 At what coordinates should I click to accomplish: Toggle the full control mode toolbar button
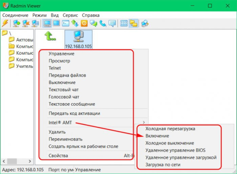click(47, 24)
